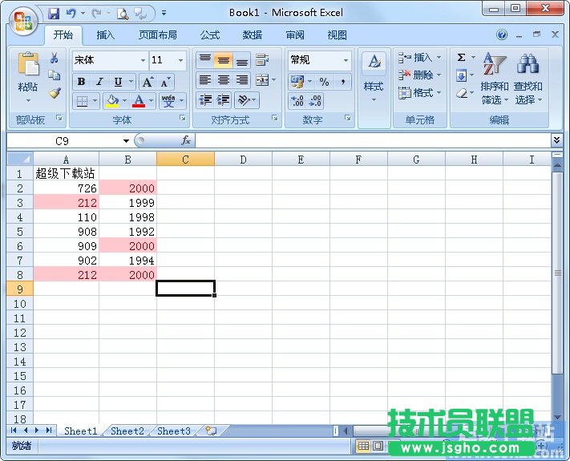Click the Name Box showing C9
Screen dimensions: 570x461
pyautogui.click(x=68, y=140)
